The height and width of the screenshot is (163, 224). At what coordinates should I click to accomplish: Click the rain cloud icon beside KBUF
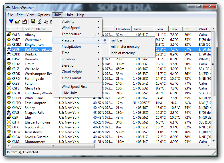(9, 49)
